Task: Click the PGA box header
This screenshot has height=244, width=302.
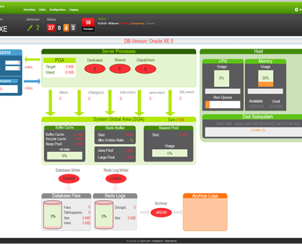Action: pos(60,60)
